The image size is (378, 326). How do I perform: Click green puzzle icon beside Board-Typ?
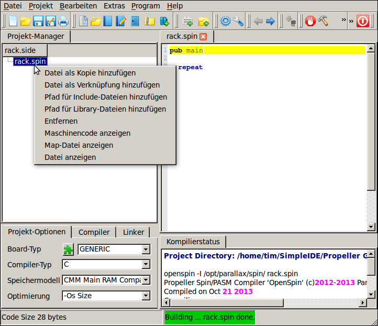tap(69, 249)
